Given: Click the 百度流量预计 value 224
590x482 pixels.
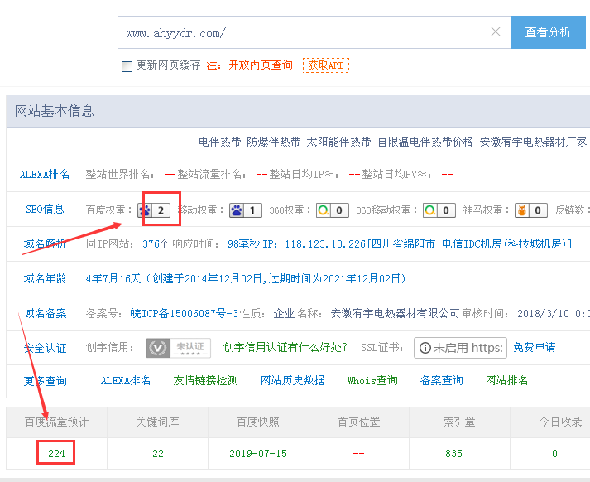Looking at the screenshot, I should pyautogui.click(x=56, y=453).
